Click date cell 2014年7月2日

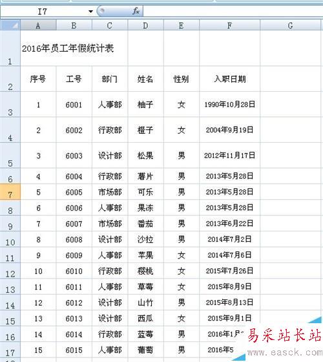pos(229,239)
